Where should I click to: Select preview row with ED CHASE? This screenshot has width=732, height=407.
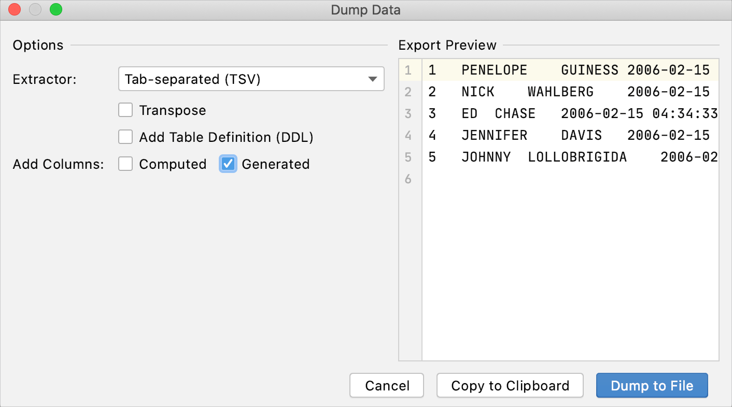click(570, 113)
